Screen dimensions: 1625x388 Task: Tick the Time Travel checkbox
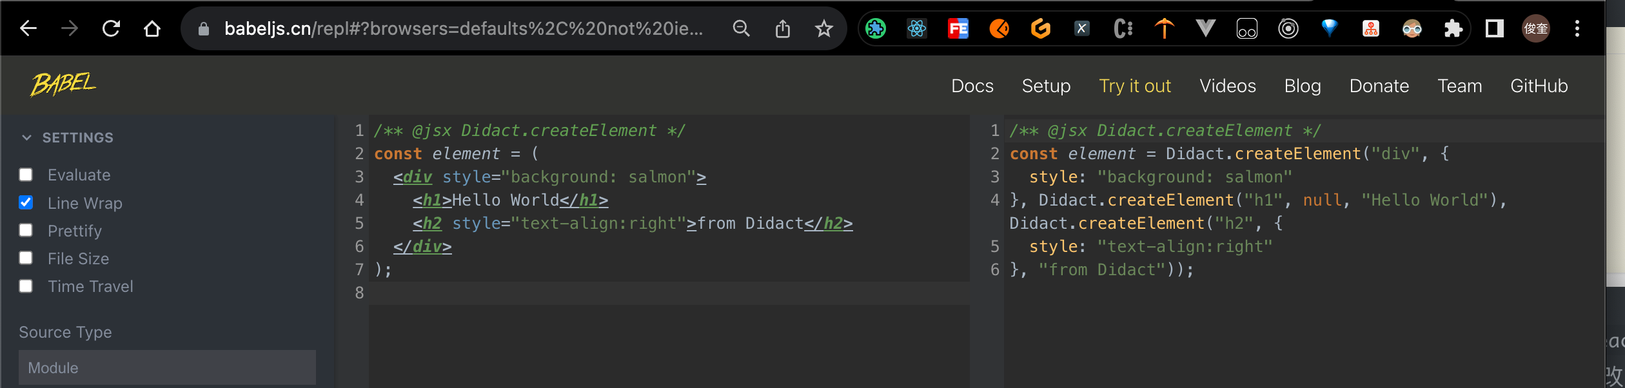[26, 286]
